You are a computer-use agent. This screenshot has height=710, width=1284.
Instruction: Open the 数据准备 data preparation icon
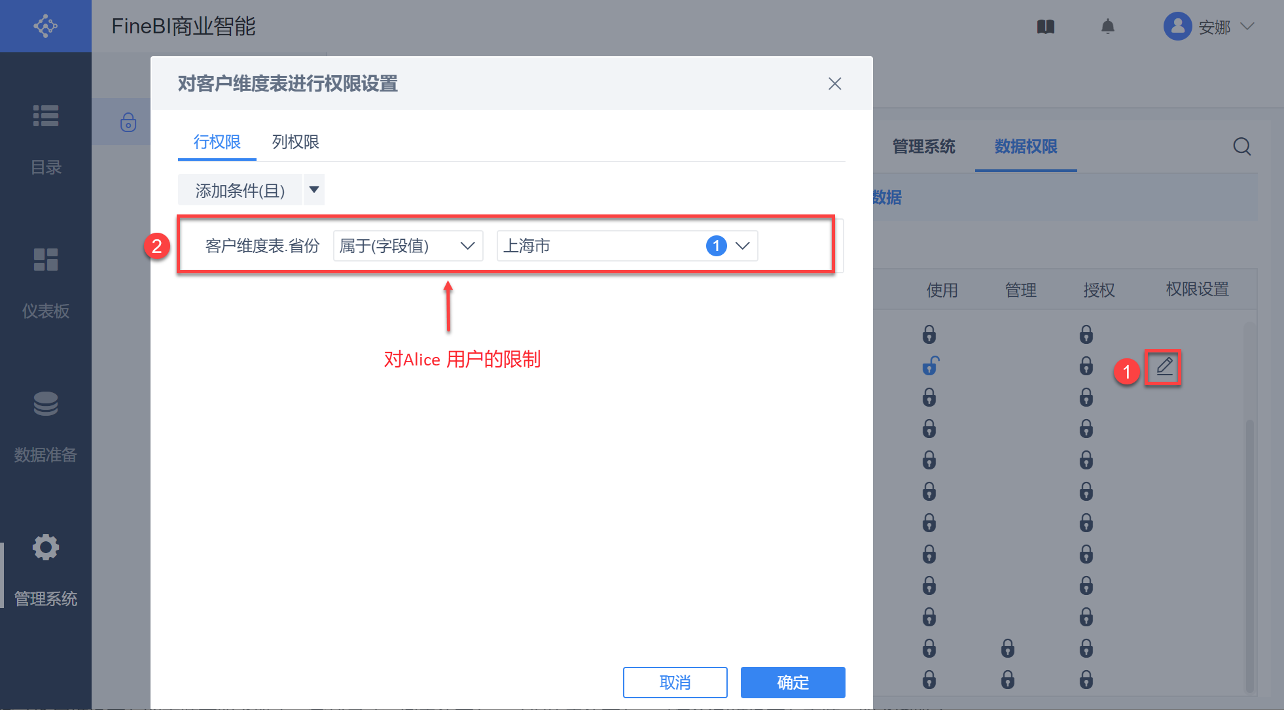(45, 404)
